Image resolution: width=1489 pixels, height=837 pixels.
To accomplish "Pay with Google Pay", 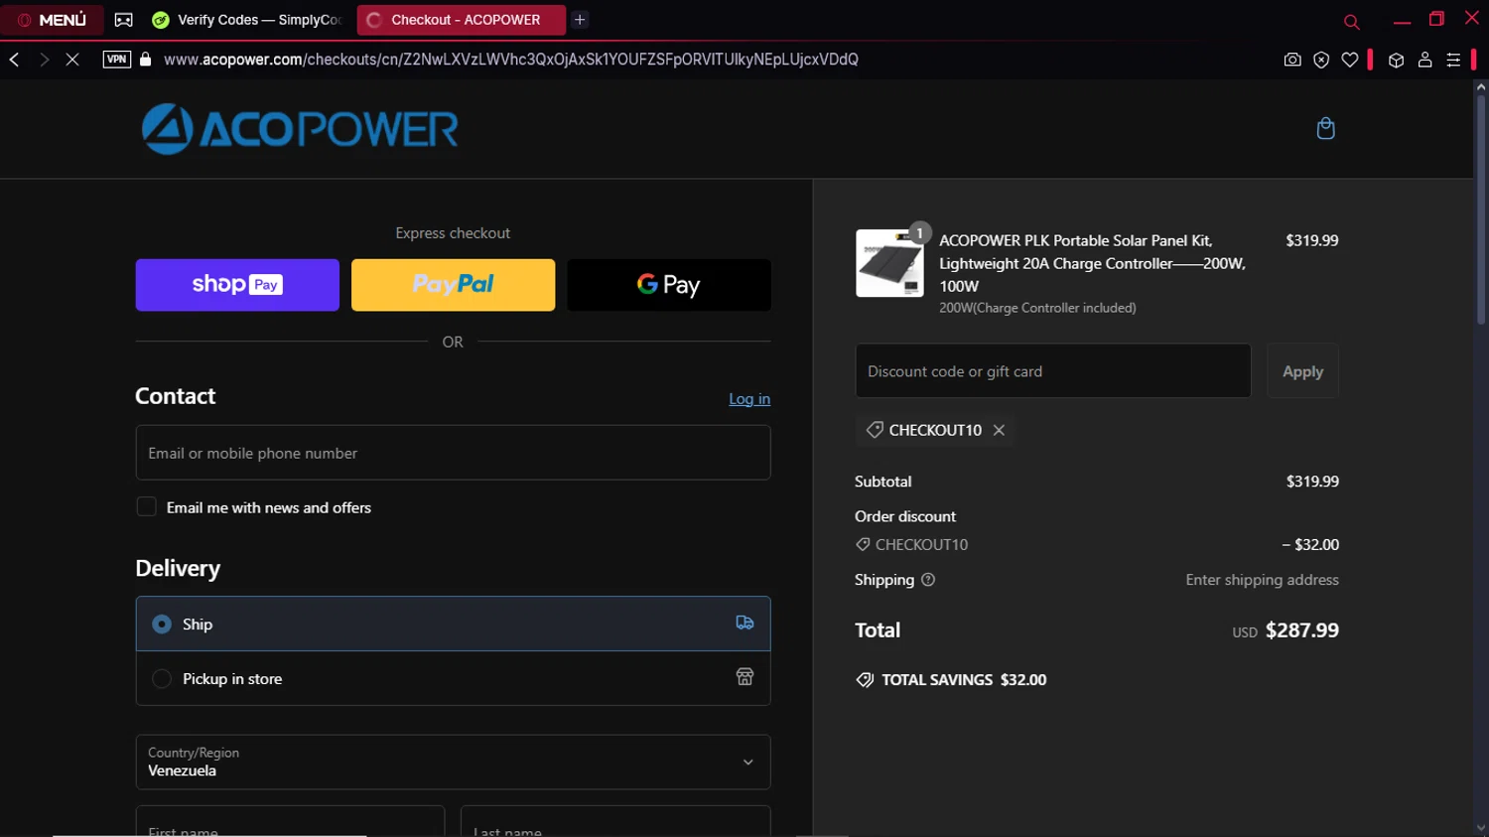I will point(669,285).
